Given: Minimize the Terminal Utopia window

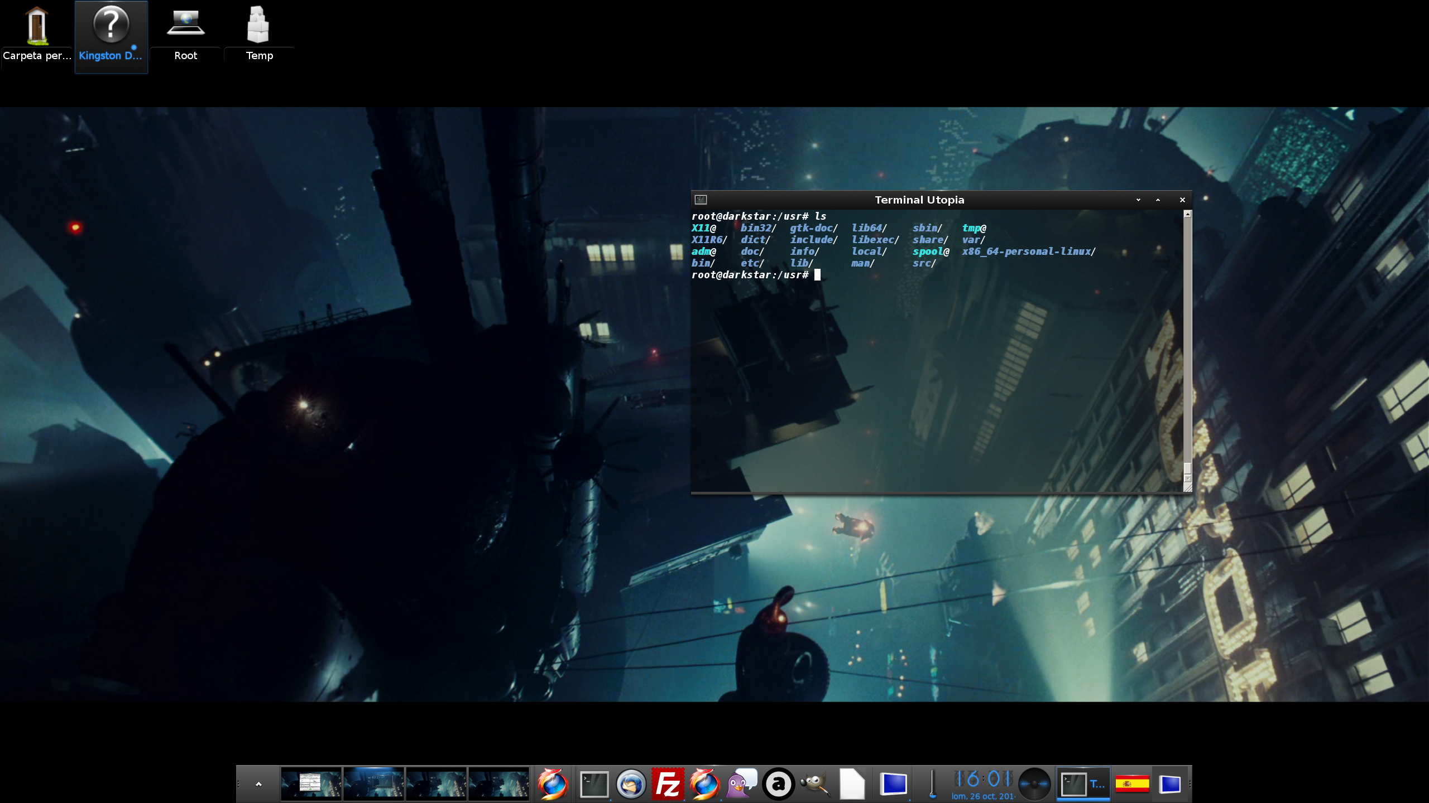Looking at the screenshot, I should coord(1138,200).
